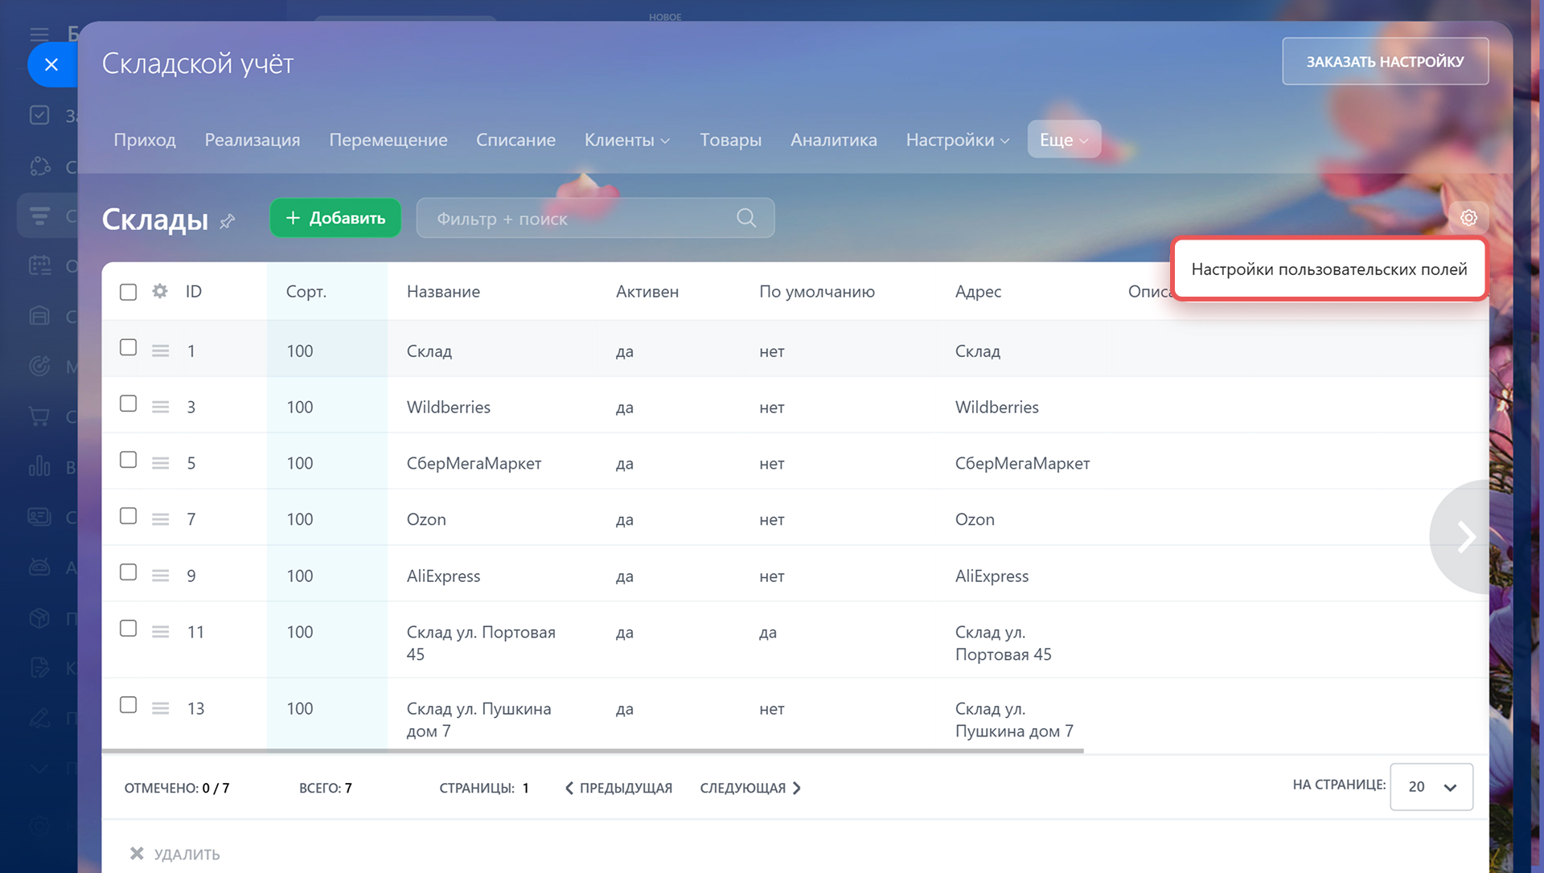Open the robot icon in left sidebar
This screenshot has height=873, width=1544.
coord(39,567)
